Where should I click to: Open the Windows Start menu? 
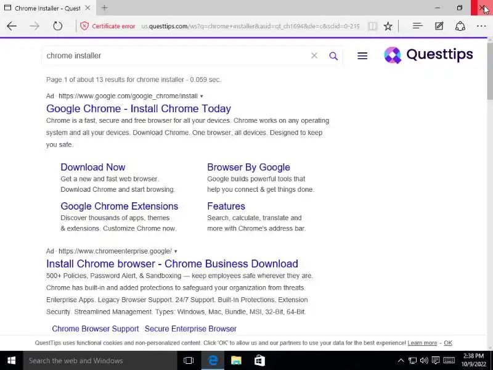coord(11,361)
